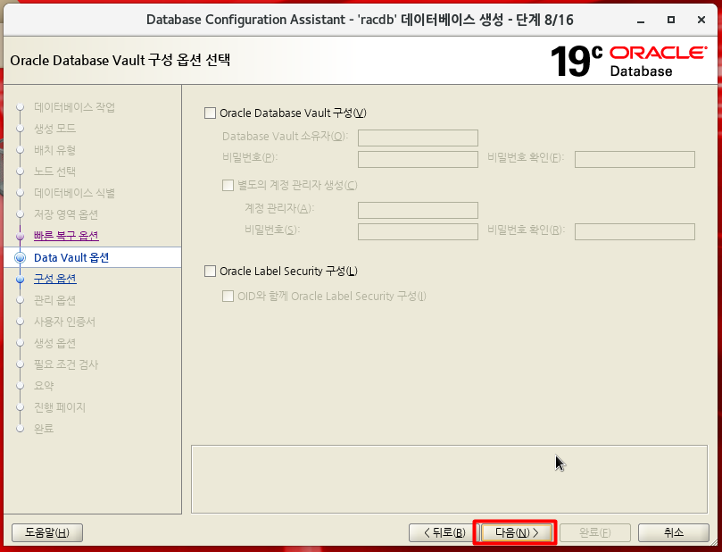
Task: Open the 빠른 복구 옵션 step link
Action: (66, 236)
